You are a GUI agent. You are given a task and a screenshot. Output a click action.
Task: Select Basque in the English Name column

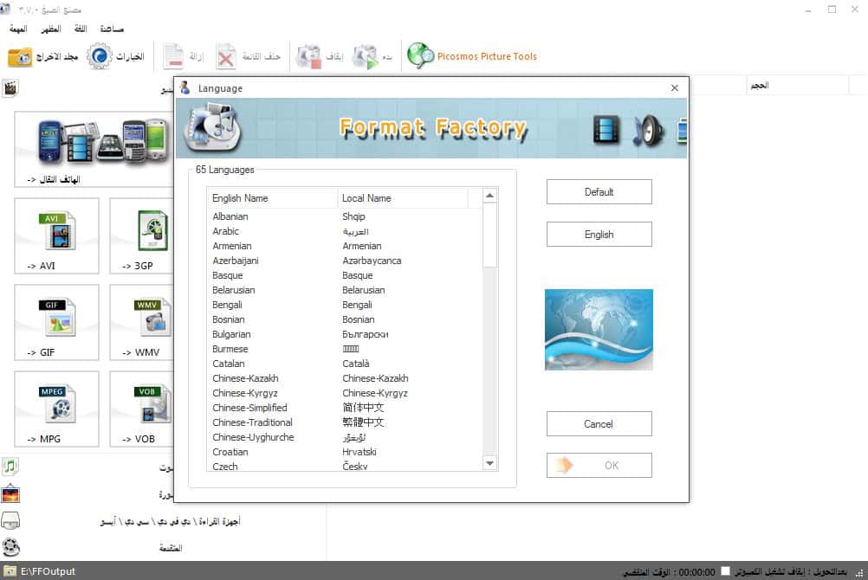point(228,275)
